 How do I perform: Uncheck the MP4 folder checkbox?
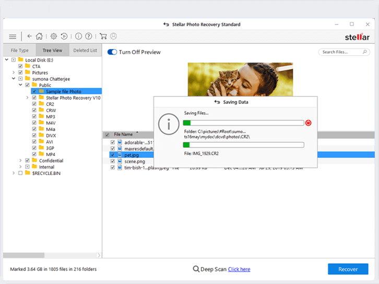(x=34, y=154)
